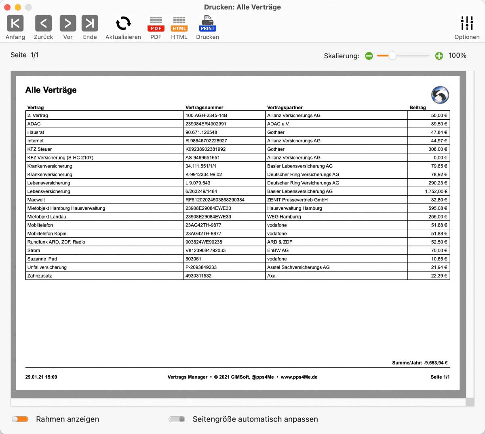Click 'Summe/Jahr: -9.553,94 €' total
The width and height of the screenshot is (485, 434).
tap(420, 363)
